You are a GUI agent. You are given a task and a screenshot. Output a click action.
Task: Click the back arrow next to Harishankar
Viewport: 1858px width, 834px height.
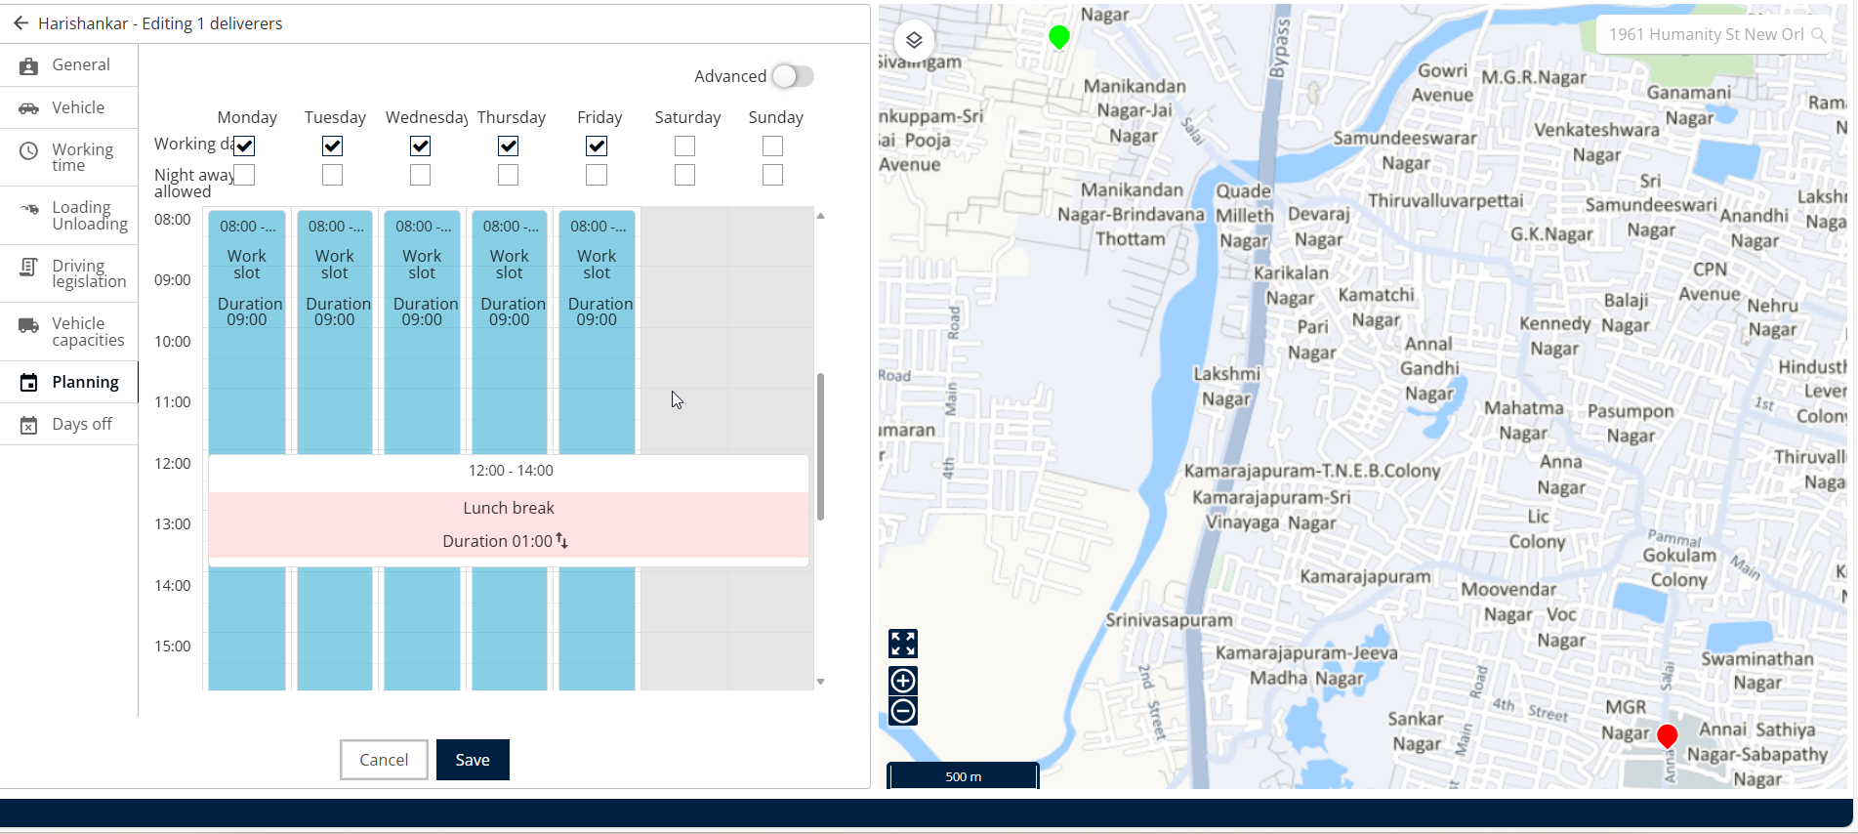(x=21, y=23)
